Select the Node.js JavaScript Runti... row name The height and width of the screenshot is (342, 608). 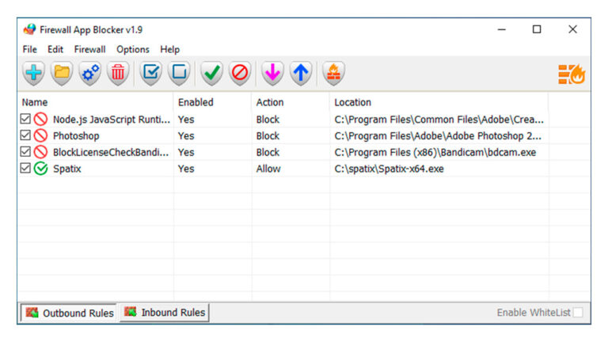tap(112, 120)
